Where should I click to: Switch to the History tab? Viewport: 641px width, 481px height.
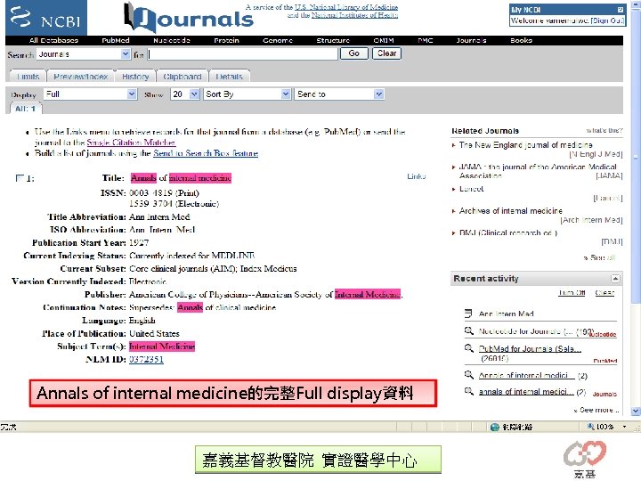click(x=135, y=77)
